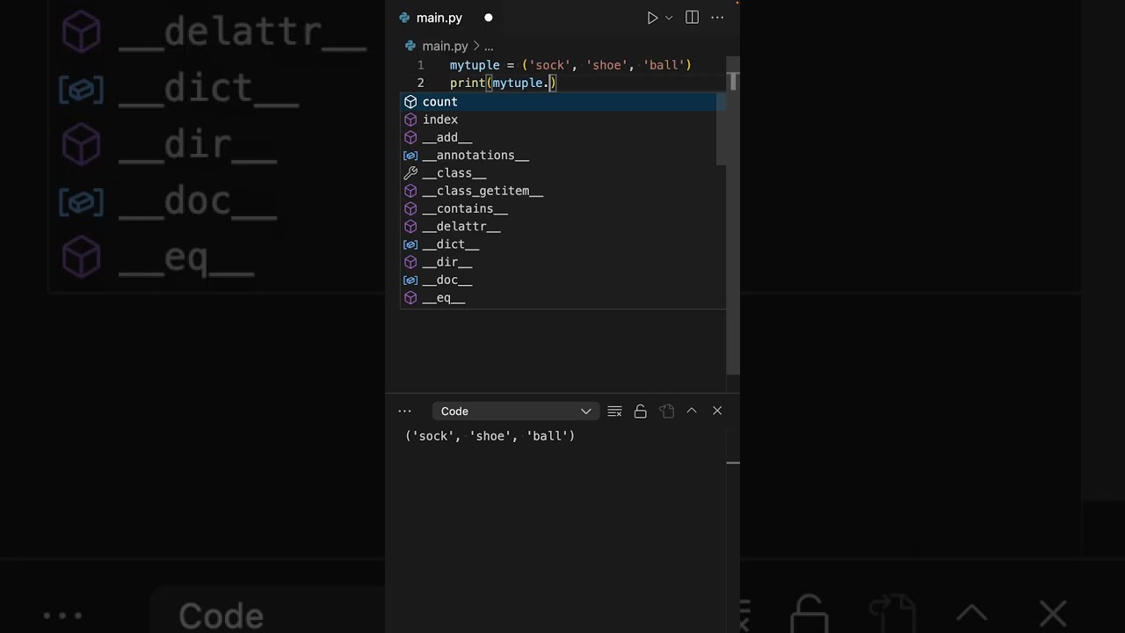Click line 1 mytuple assignment code
1125x633 pixels.
570,65
